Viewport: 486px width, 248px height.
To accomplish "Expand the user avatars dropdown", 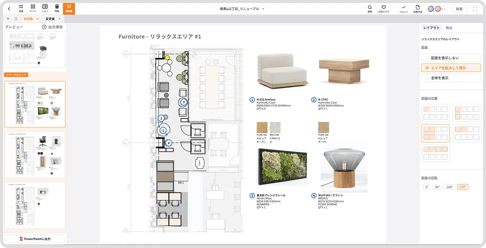I will click(x=443, y=8).
